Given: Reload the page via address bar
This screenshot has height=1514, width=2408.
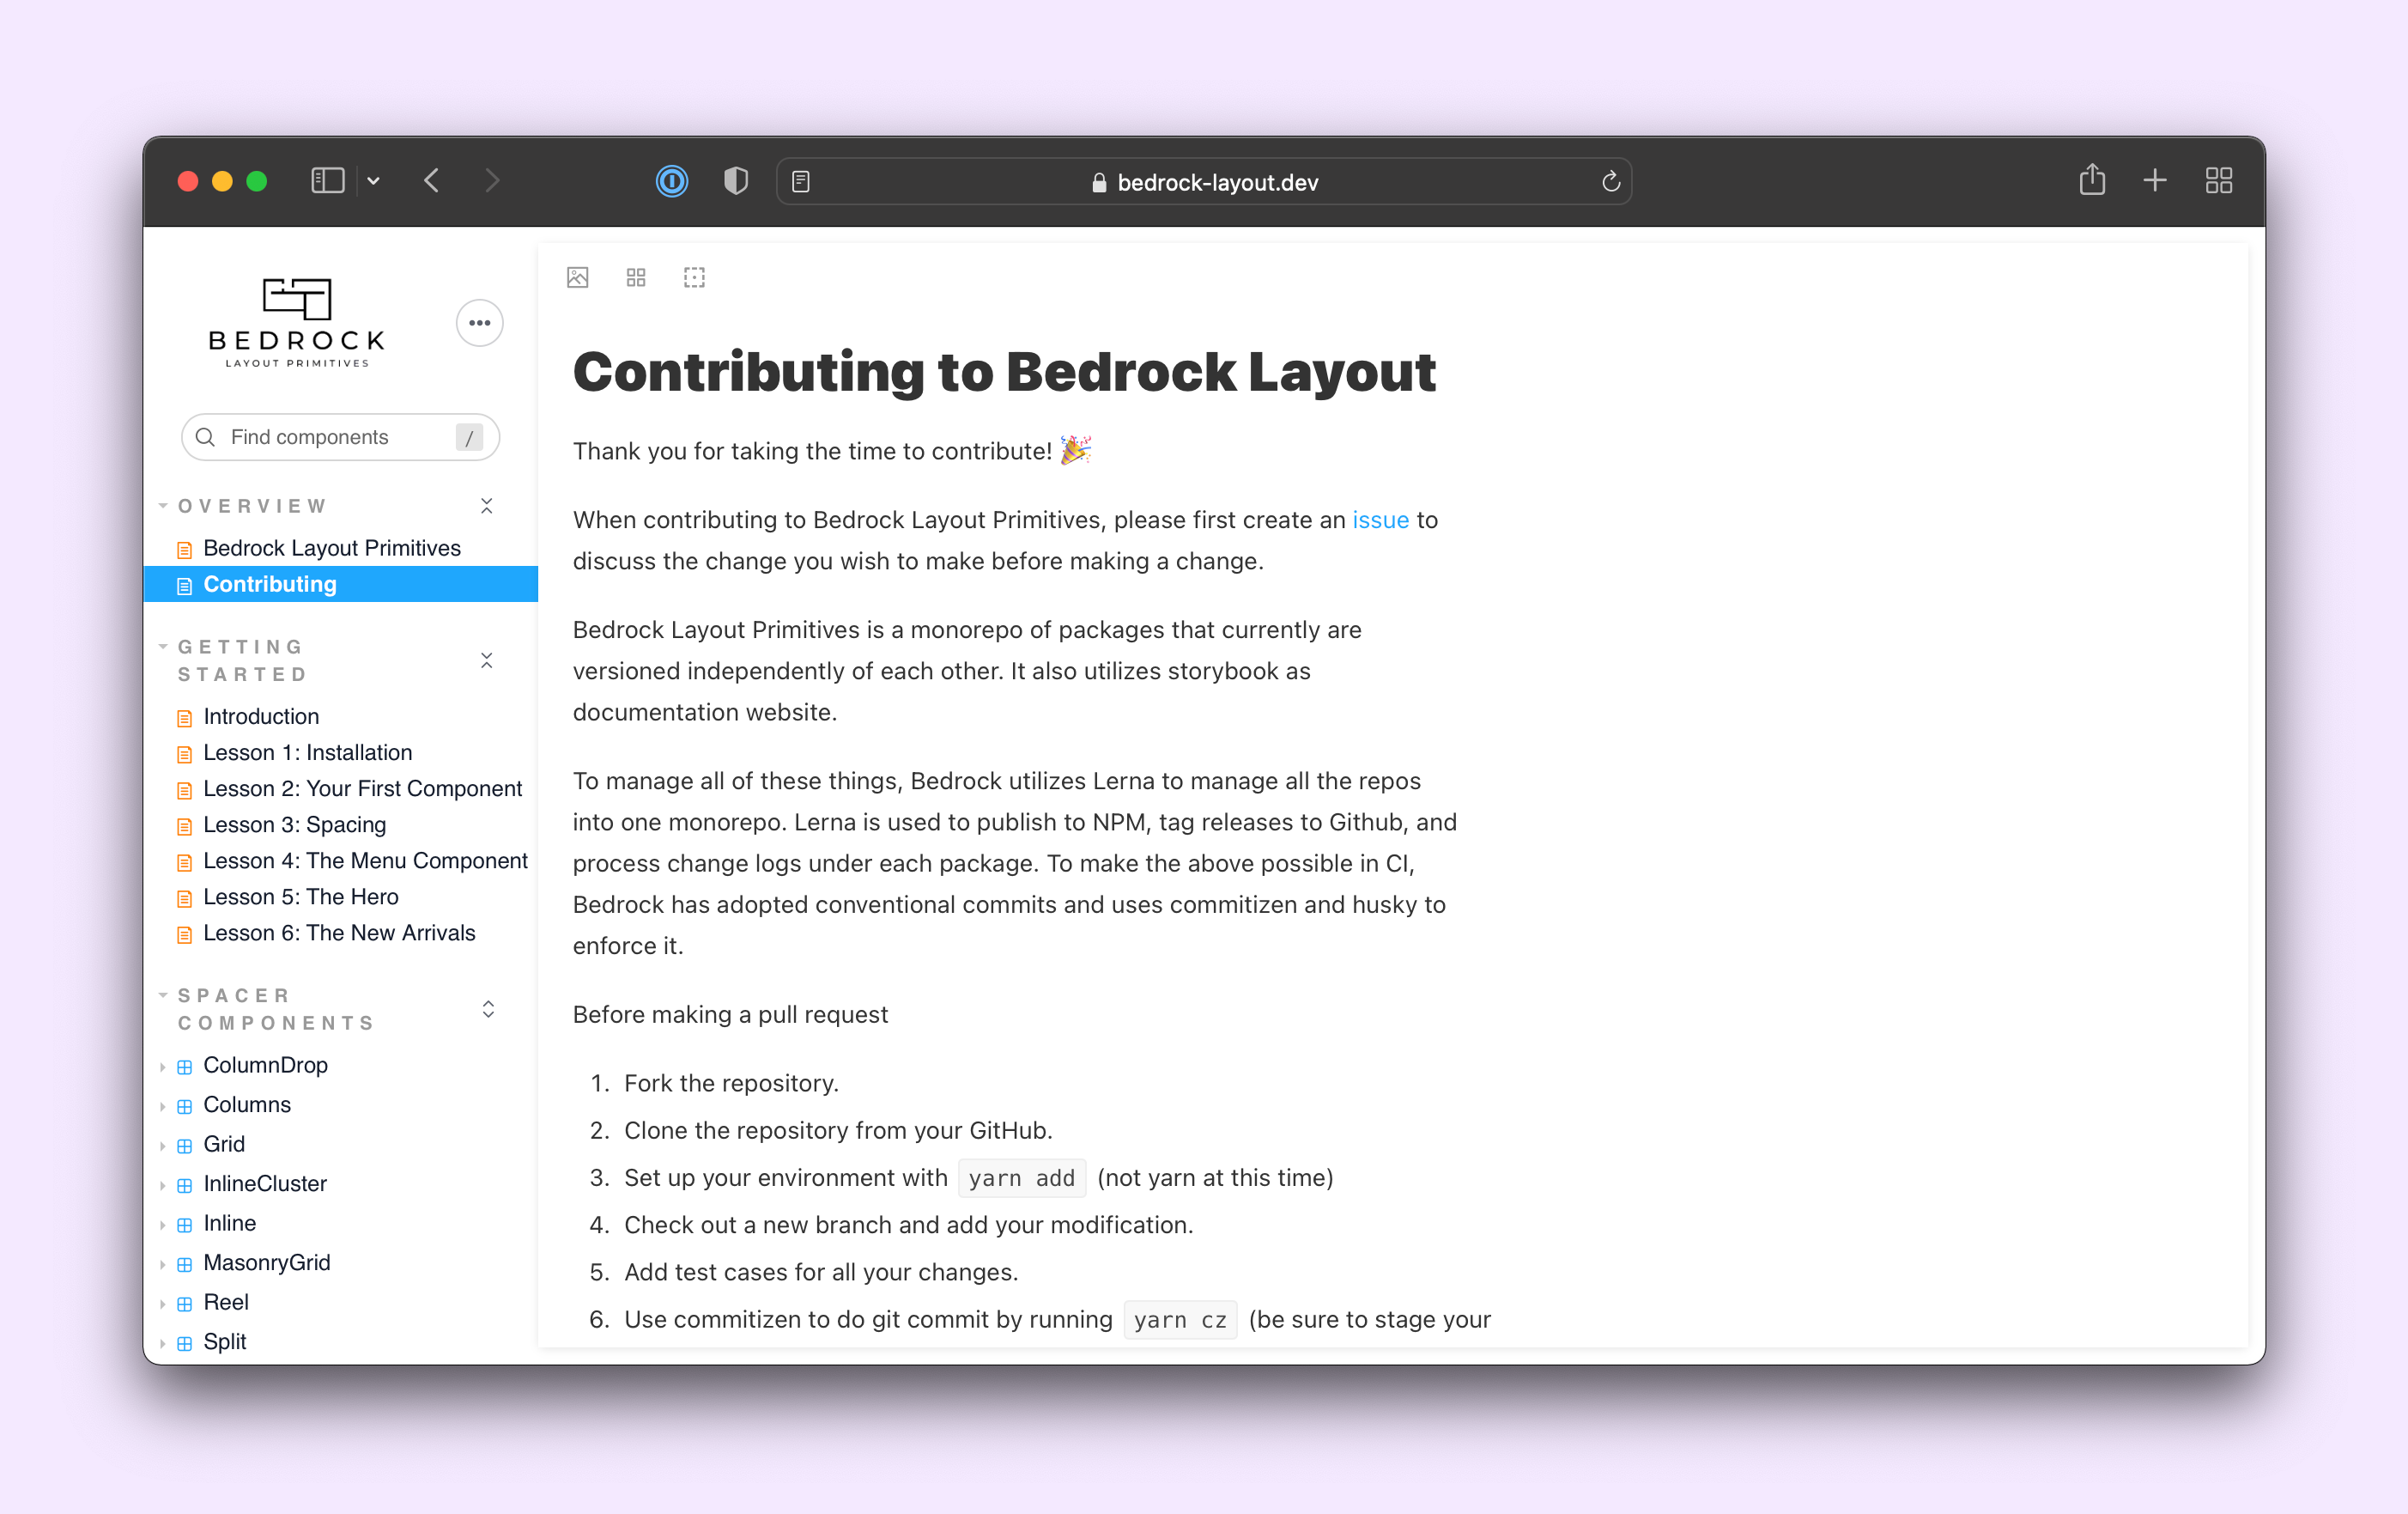Looking at the screenshot, I should point(1610,181).
